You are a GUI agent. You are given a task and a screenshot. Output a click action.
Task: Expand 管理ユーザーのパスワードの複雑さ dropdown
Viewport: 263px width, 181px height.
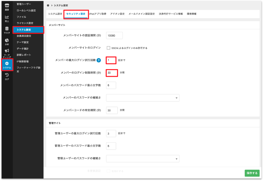coord(142,158)
